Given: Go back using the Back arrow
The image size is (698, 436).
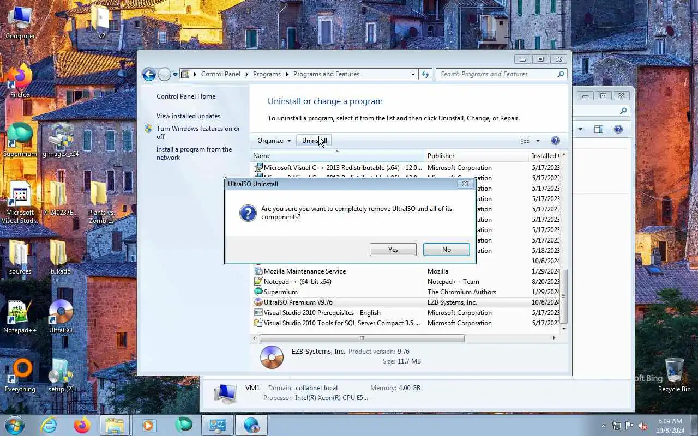Looking at the screenshot, I should coord(149,75).
